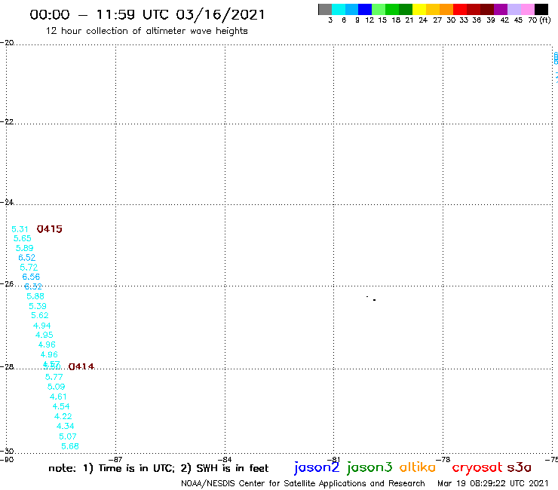Pick the pink swatch in the legend bar

528,9
